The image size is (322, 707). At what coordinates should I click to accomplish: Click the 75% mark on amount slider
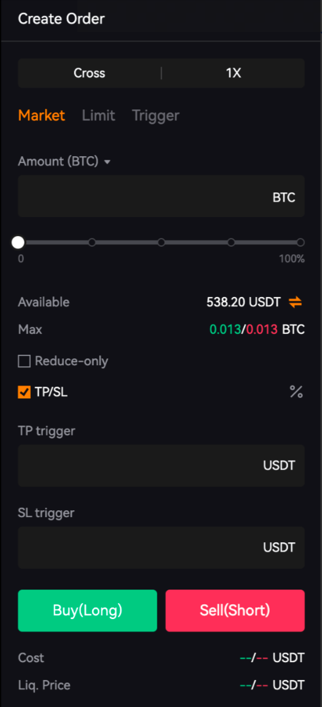[231, 243]
